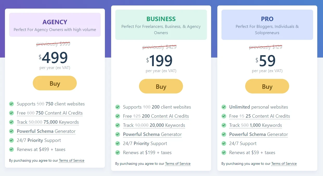
Task: Click checkmark icon next to 75,000 Keywords
Action: (11, 122)
